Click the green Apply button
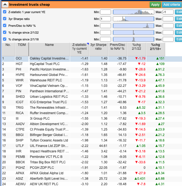 tap(155, 5)
